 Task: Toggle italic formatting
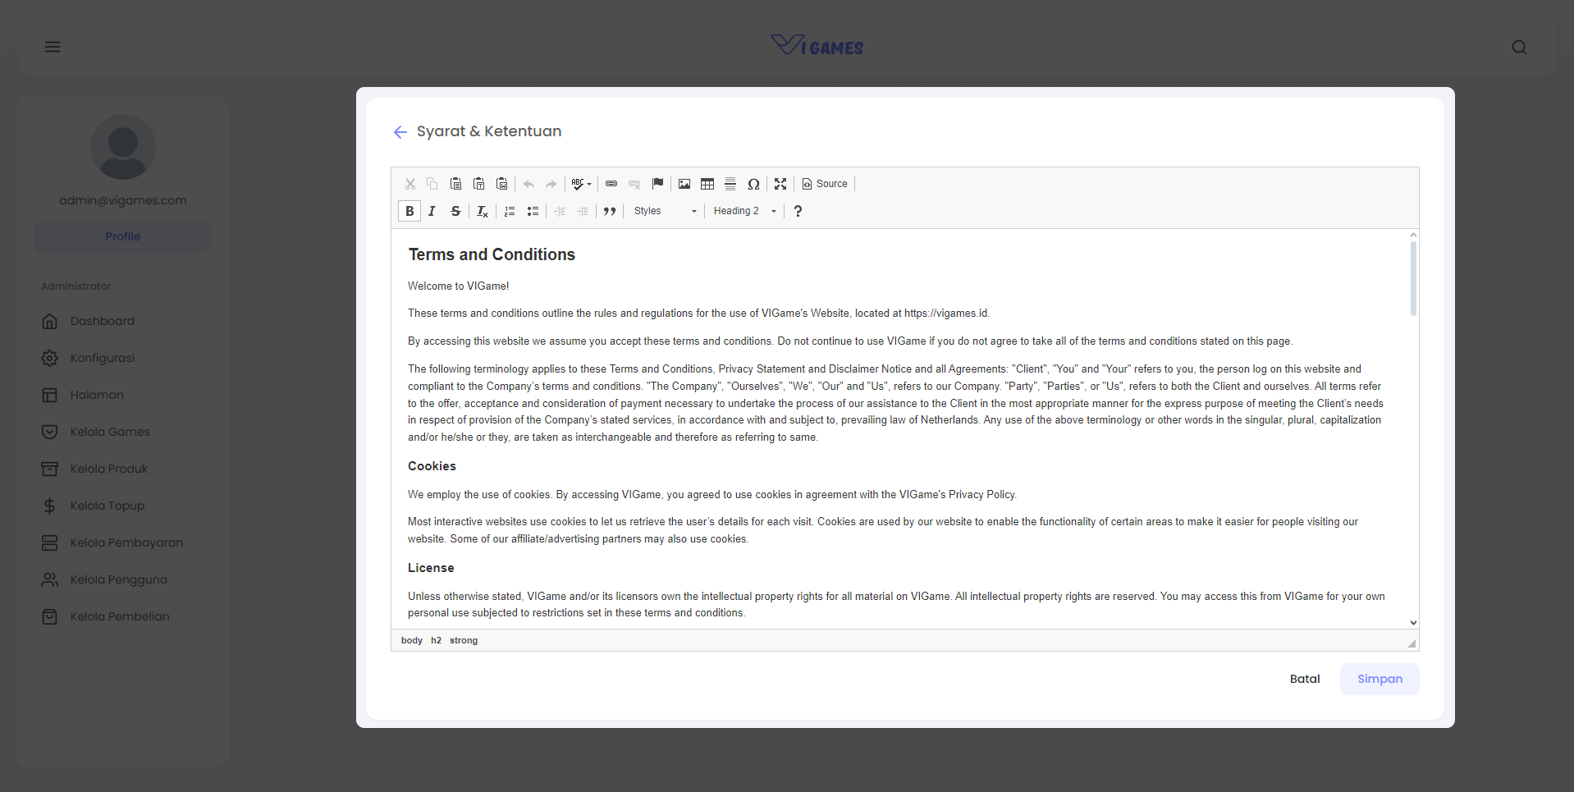tap(432, 211)
